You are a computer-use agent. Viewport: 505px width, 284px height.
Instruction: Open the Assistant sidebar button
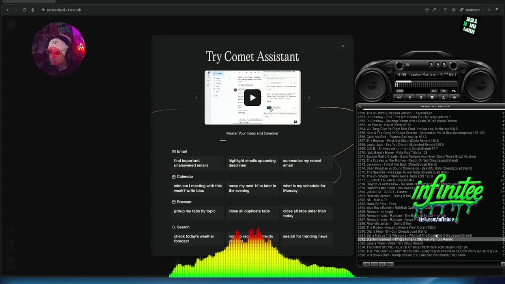point(470,10)
